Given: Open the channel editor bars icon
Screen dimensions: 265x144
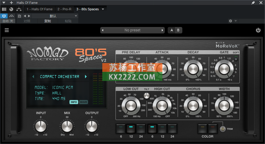Looking at the screenshot, I should click(4, 9).
